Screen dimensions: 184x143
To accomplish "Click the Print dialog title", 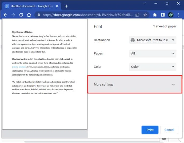I will click(x=98, y=26).
